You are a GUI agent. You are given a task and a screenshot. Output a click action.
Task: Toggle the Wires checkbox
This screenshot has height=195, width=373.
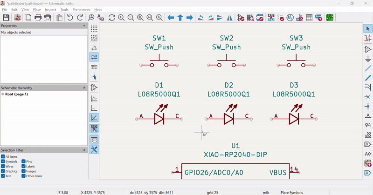[3, 166]
